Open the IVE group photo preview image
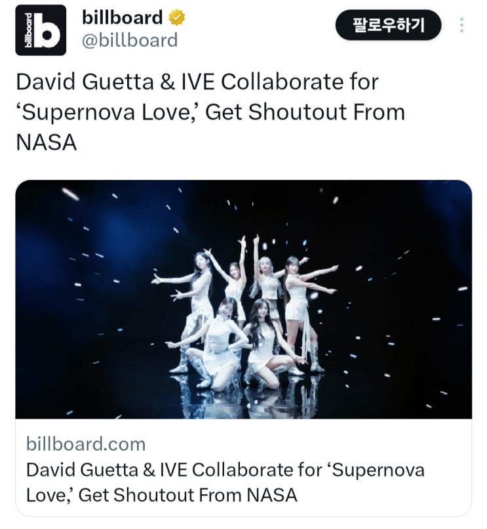 click(x=244, y=299)
